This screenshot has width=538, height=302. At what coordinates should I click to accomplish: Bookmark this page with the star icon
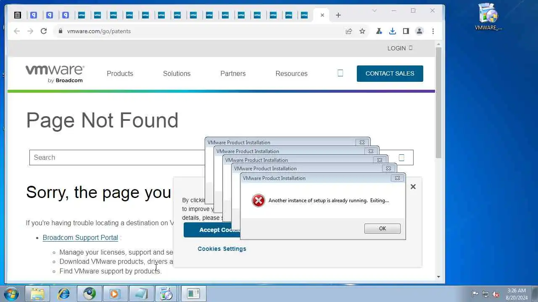tap(362, 31)
